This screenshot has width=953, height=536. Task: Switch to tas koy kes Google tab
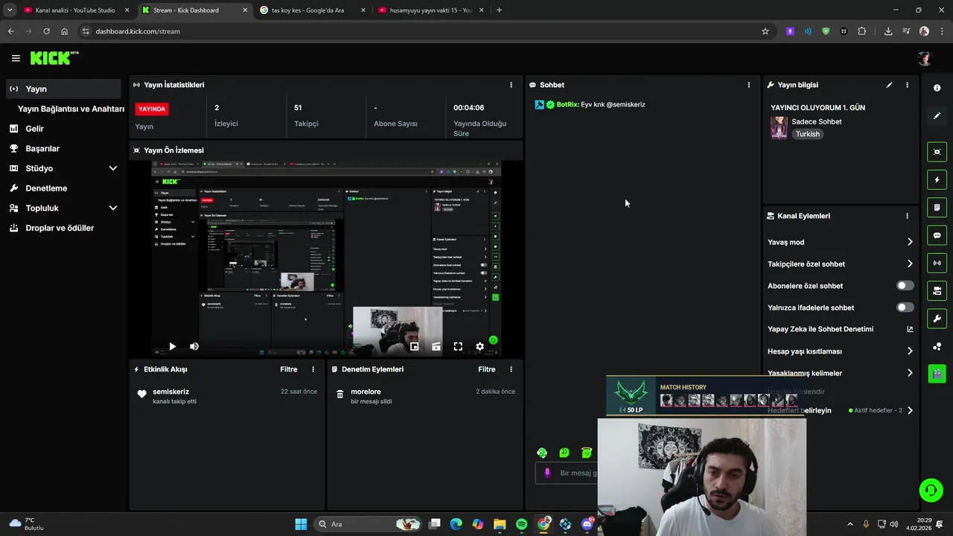(311, 10)
